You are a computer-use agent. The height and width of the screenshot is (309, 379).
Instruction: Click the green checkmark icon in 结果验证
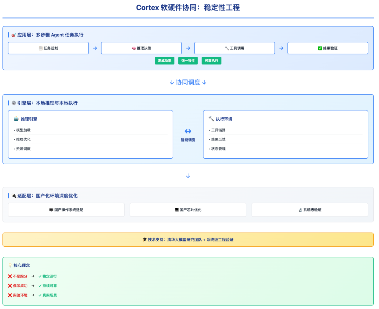320,48
